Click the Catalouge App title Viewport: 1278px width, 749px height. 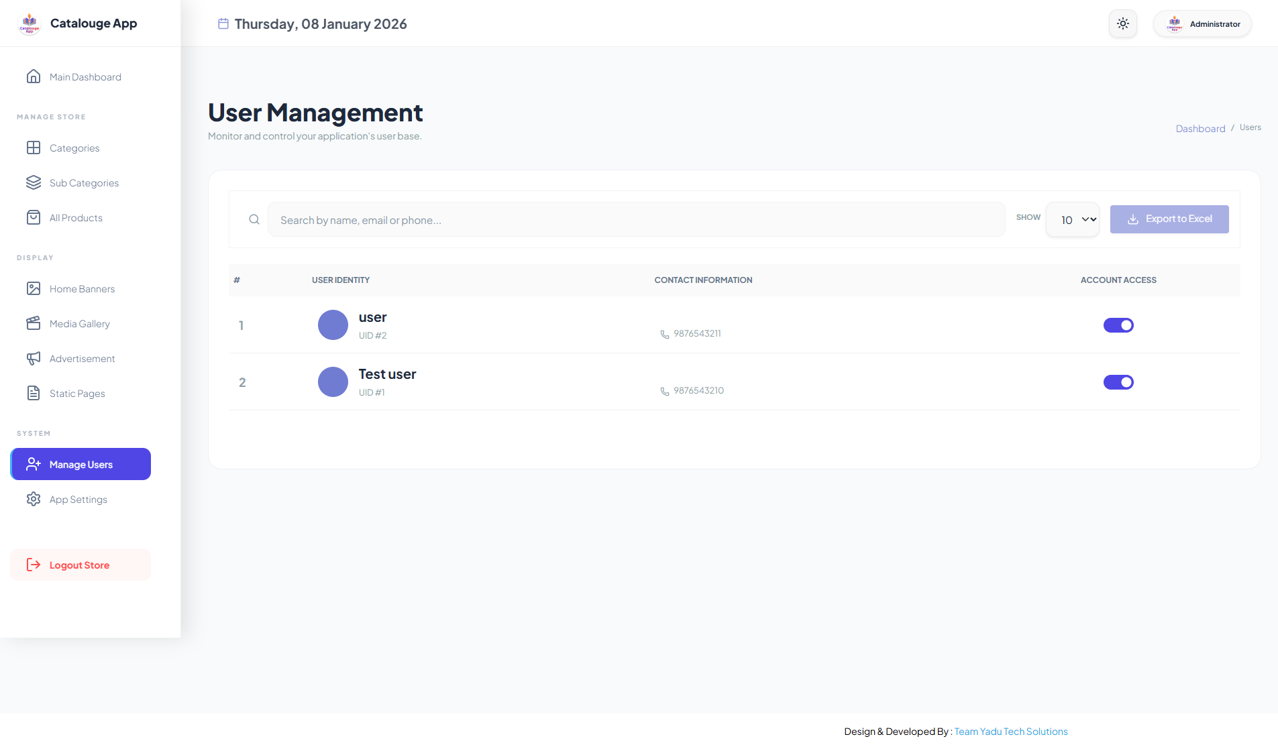point(93,23)
